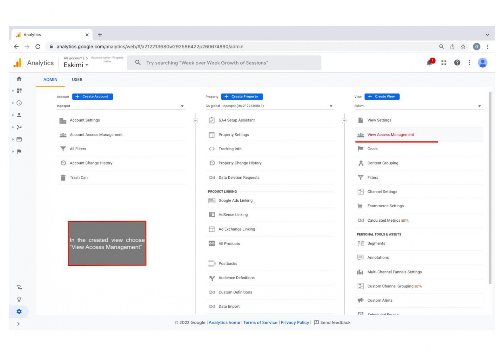The image size is (504, 356).
Task: Click Create Account button
Action: [x=92, y=97]
